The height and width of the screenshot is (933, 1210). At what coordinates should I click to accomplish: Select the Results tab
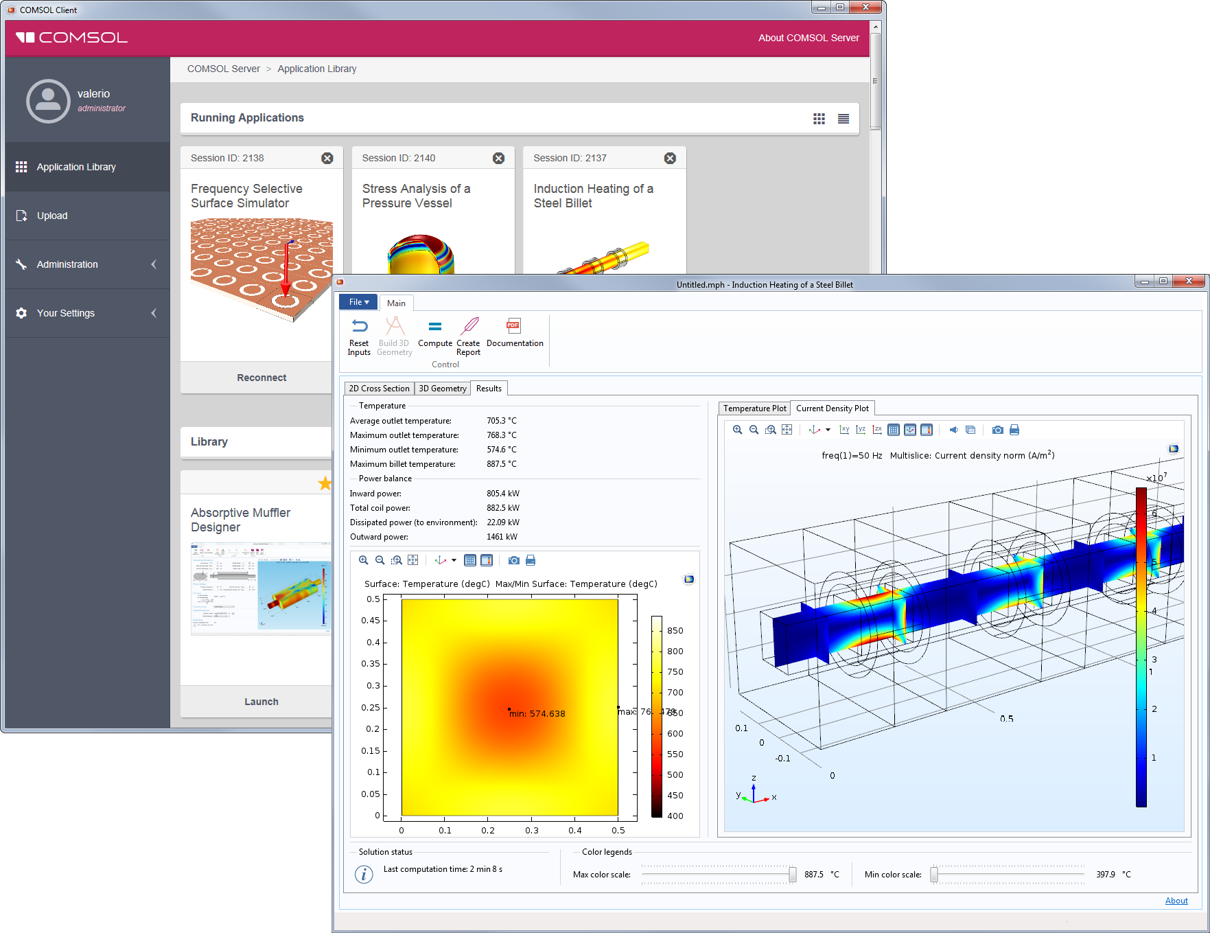pos(489,389)
